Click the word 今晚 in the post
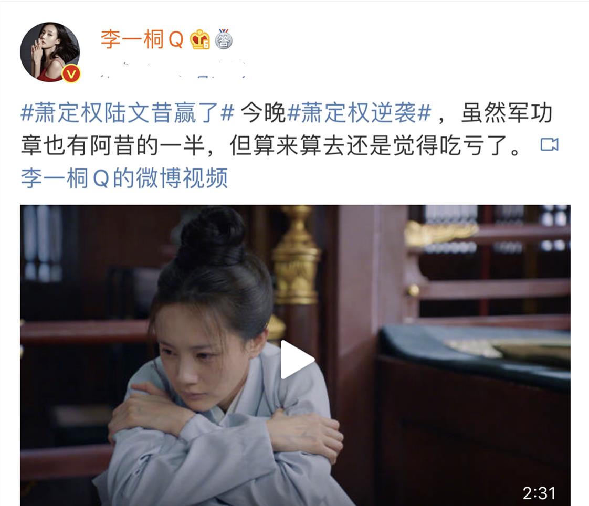The image size is (589, 506). point(264,113)
